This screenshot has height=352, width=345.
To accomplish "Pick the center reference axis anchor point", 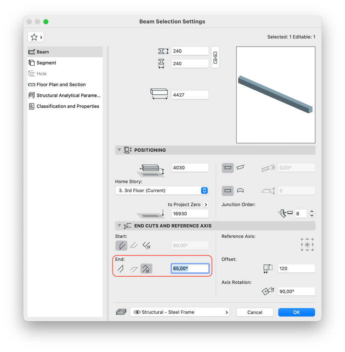I will [x=307, y=245].
